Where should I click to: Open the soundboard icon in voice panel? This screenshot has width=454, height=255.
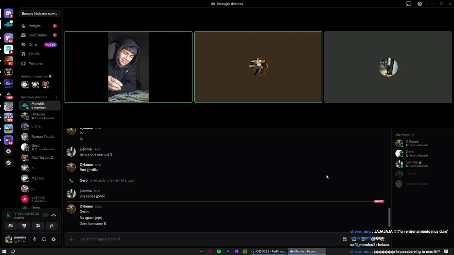pos(52,226)
